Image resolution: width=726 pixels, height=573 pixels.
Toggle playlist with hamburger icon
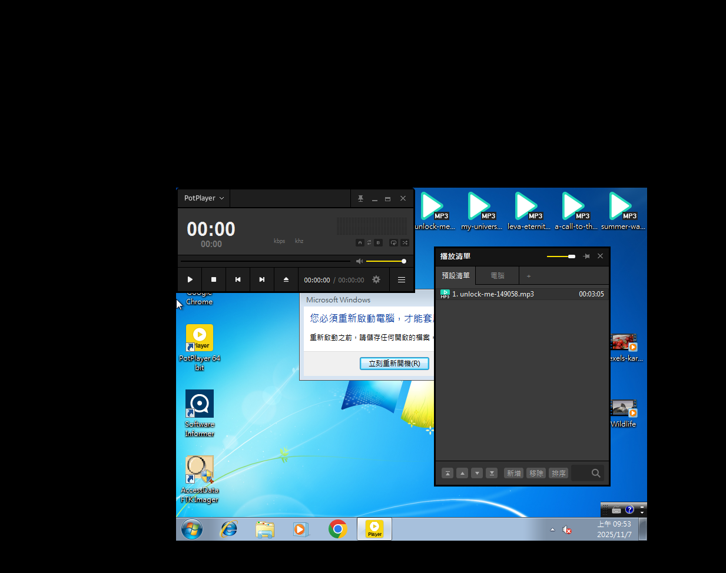[x=402, y=280]
